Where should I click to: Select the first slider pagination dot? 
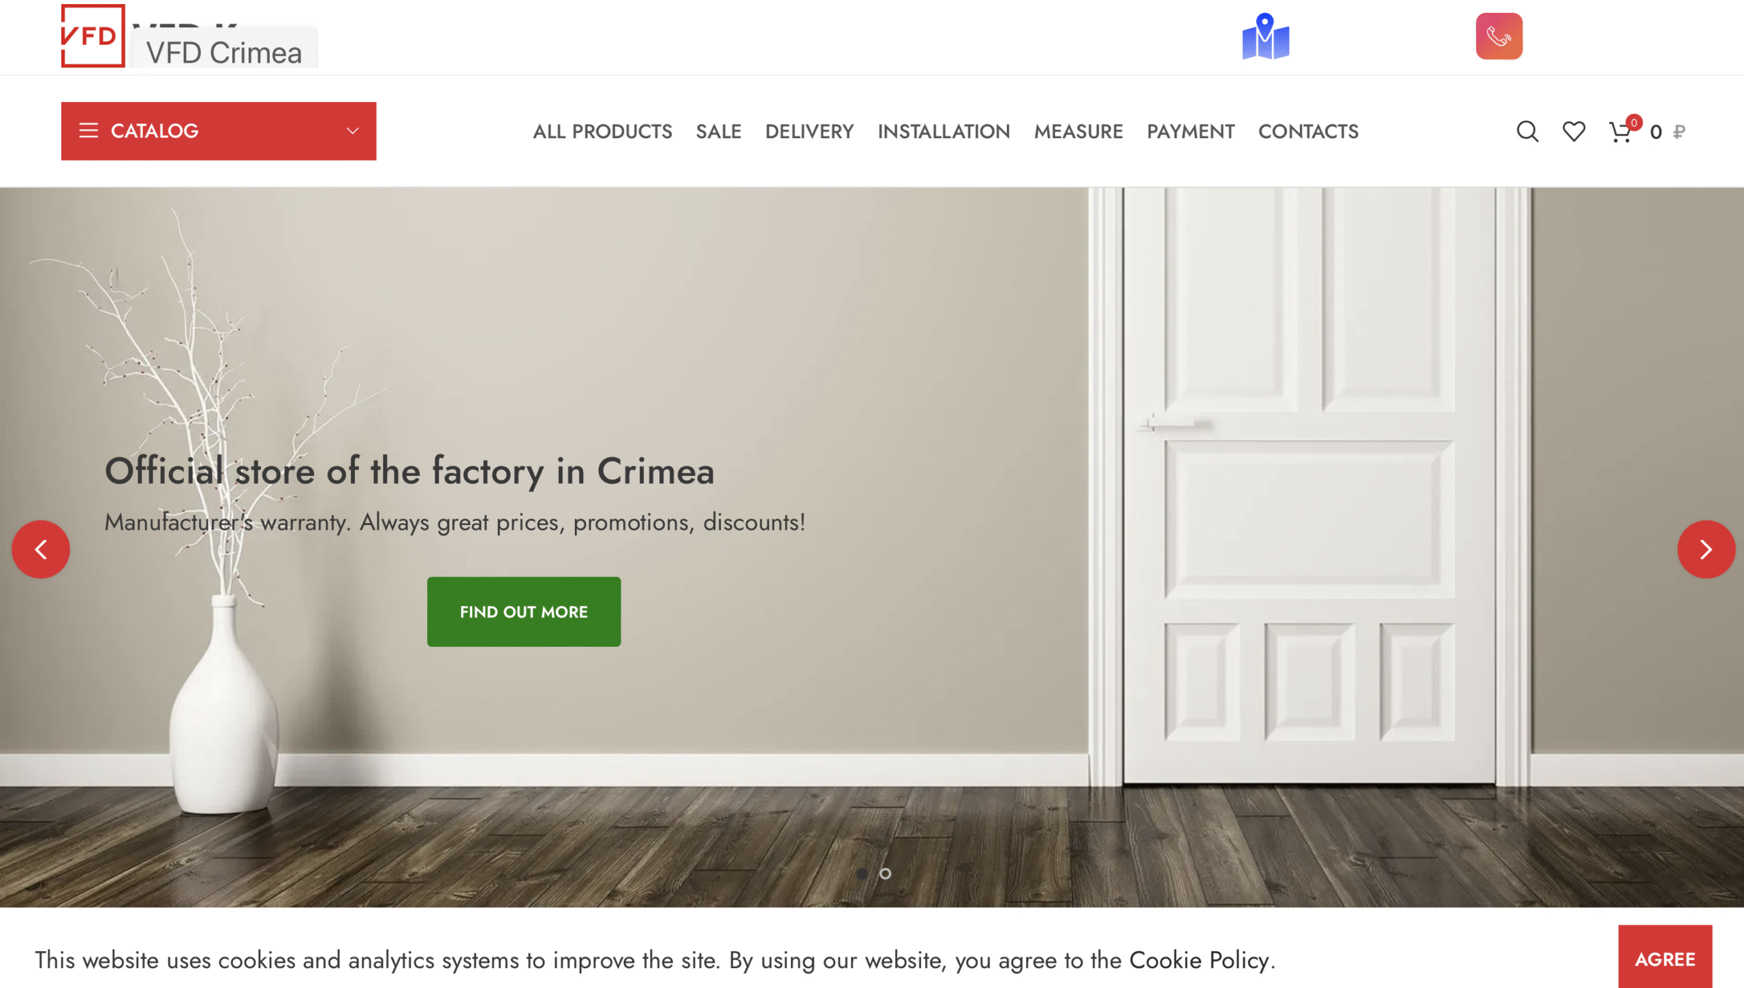pyautogui.click(x=862, y=874)
